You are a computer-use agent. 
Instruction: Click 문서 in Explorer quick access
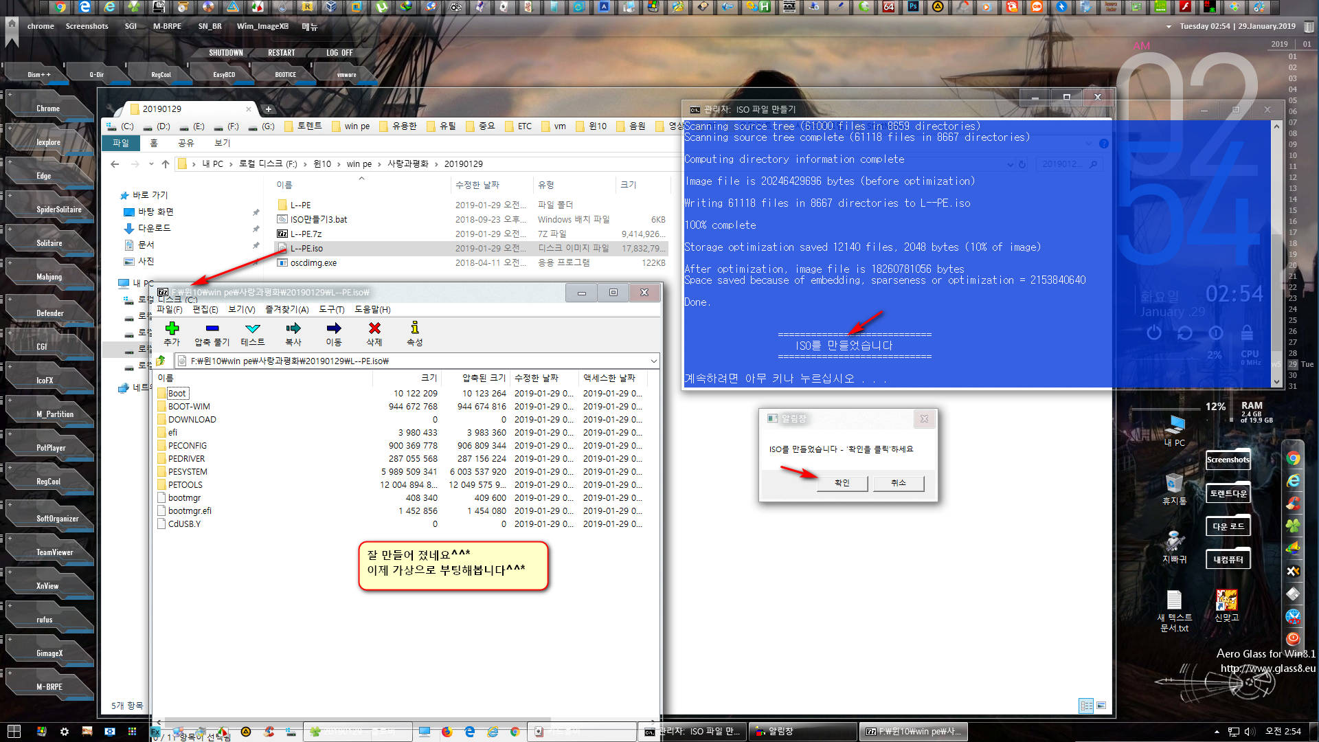[x=146, y=245]
